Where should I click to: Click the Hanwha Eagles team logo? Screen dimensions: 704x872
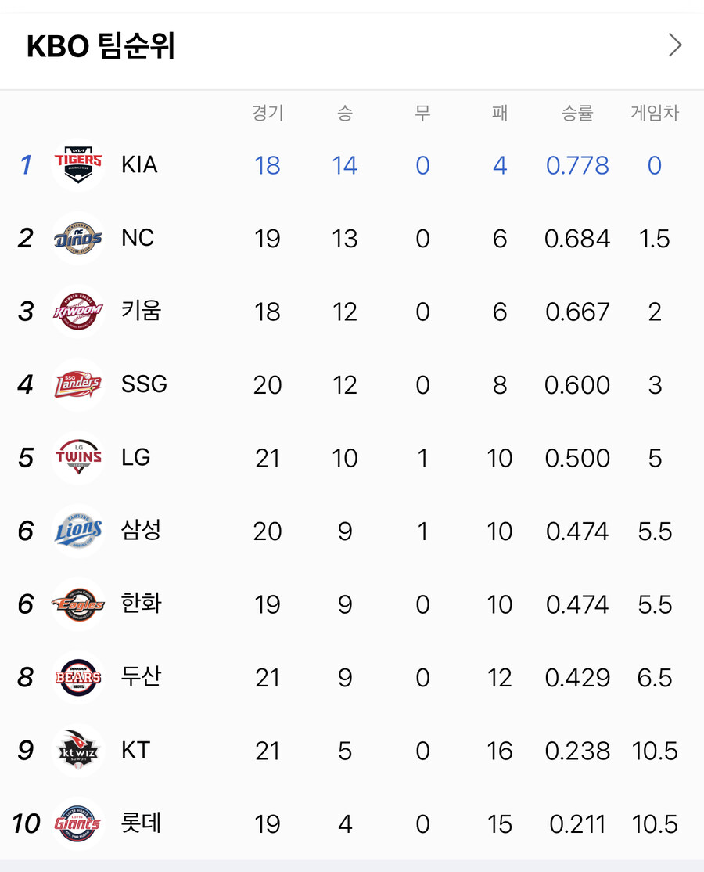pos(78,604)
